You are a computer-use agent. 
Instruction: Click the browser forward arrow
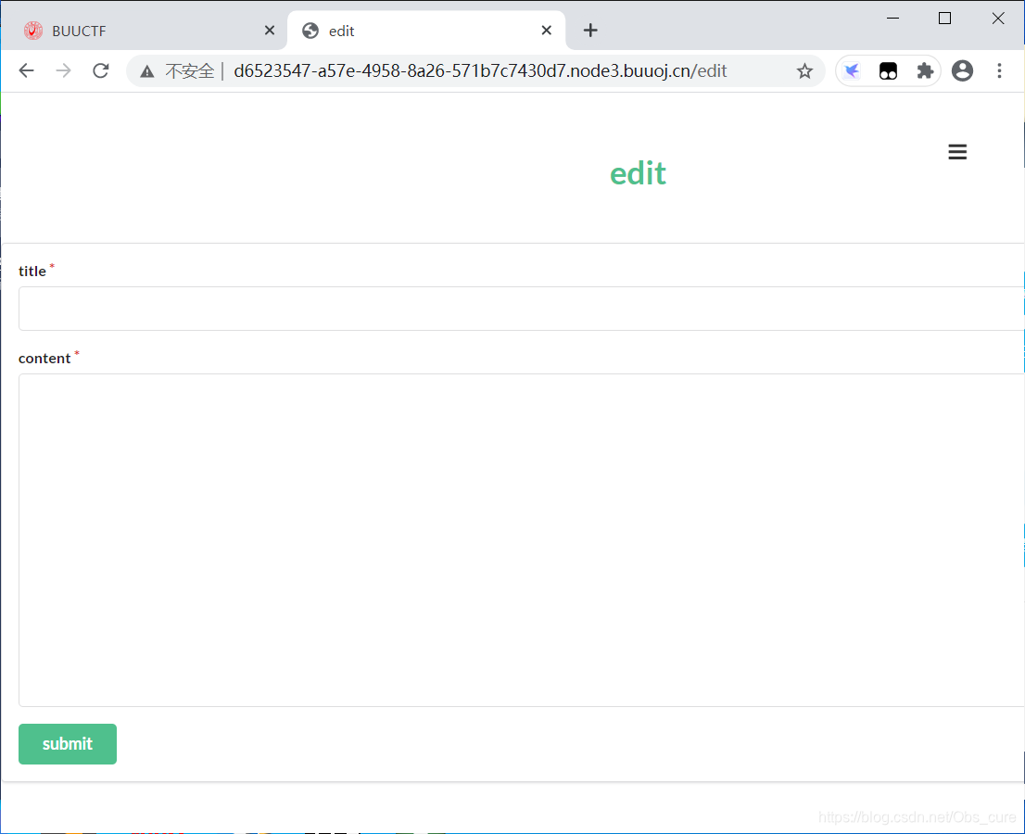pyautogui.click(x=63, y=71)
